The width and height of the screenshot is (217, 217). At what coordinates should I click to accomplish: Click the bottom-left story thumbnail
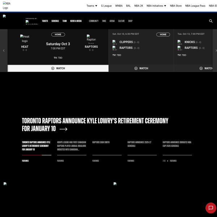5,184
